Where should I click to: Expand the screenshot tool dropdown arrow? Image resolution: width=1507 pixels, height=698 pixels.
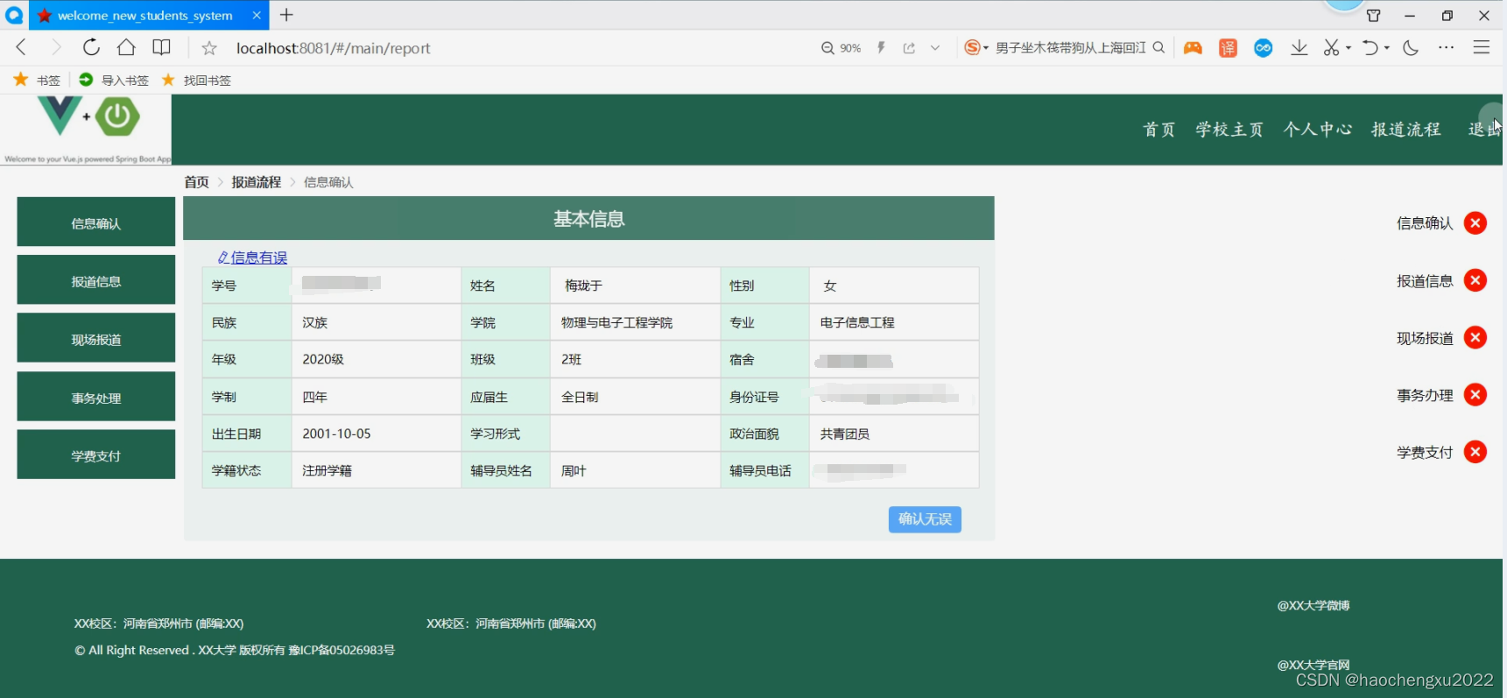(x=1349, y=48)
